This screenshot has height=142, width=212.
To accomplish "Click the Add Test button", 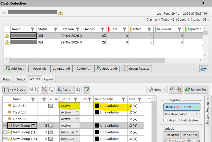I will 15,69.
